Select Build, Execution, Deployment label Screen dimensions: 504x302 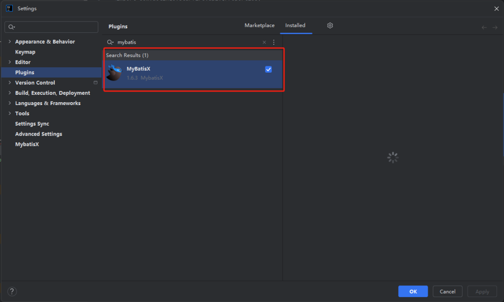(x=52, y=93)
